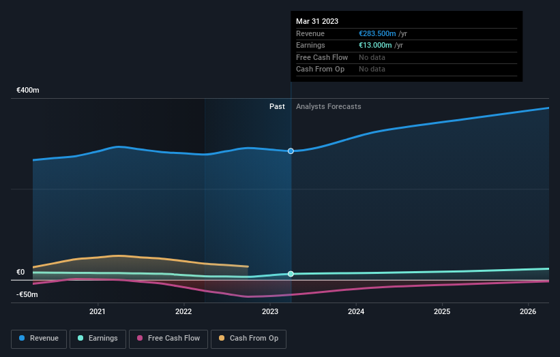The height and width of the screenshot is (357, 560).
Task: Toggle the Revenue legend series
Action: click(39, 339)
